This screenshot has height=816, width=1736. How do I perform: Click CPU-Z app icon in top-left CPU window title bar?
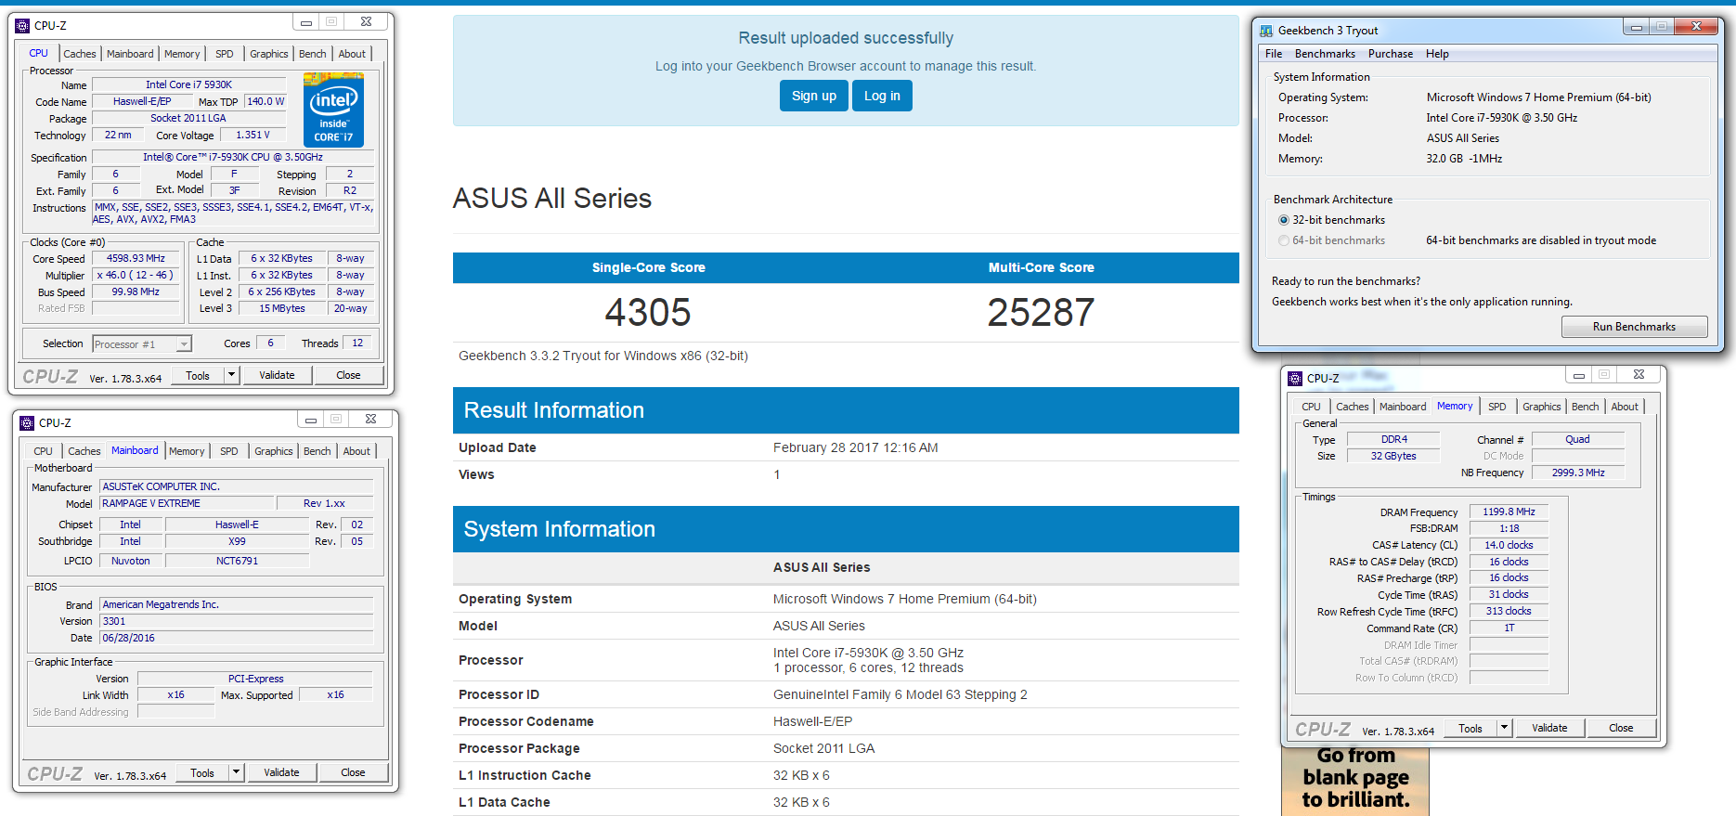click(23, 25)
